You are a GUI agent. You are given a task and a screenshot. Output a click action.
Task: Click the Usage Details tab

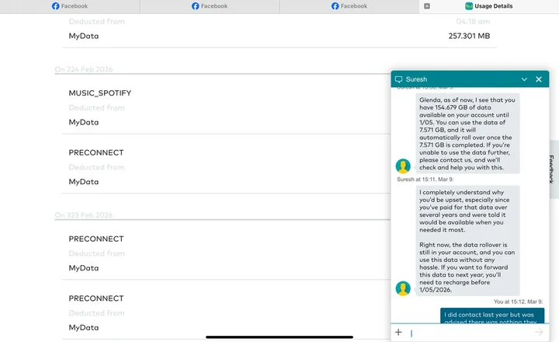pyautogui.click(x=493, y=6)
